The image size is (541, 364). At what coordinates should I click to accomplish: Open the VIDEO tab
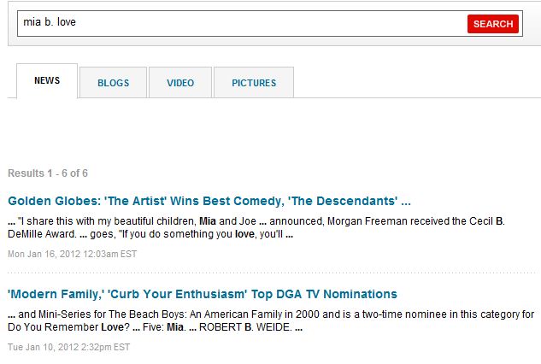tap(180, 83)
